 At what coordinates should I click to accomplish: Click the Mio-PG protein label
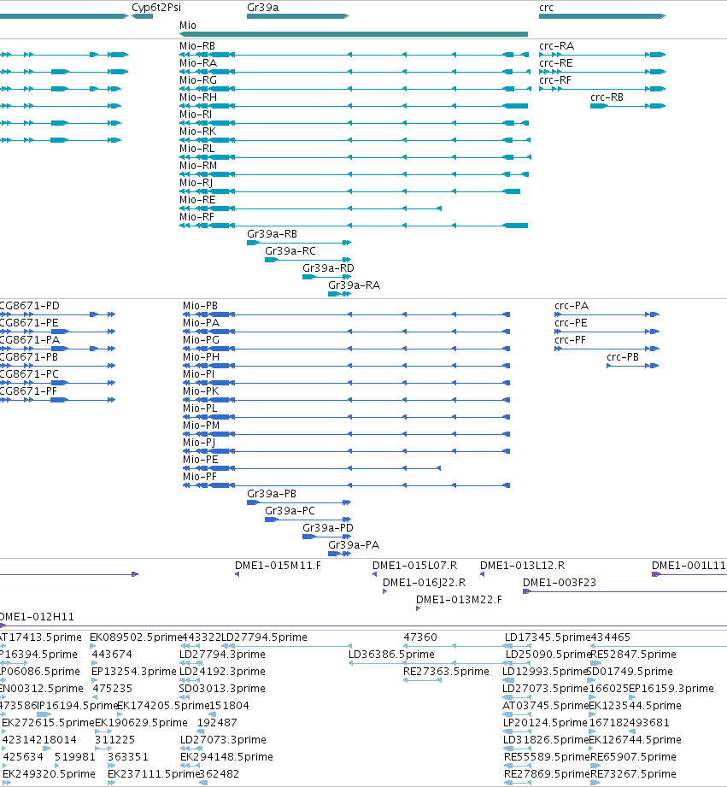point(202,340)
